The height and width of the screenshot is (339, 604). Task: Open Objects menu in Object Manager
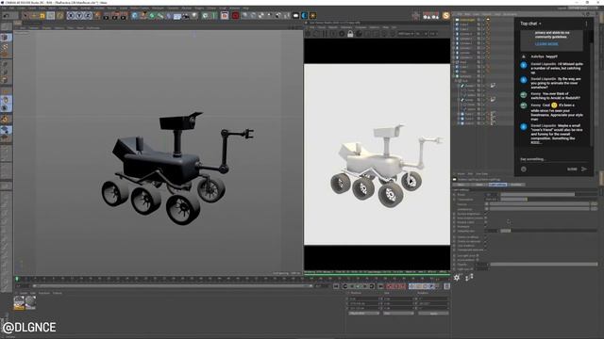click(487, 14)
